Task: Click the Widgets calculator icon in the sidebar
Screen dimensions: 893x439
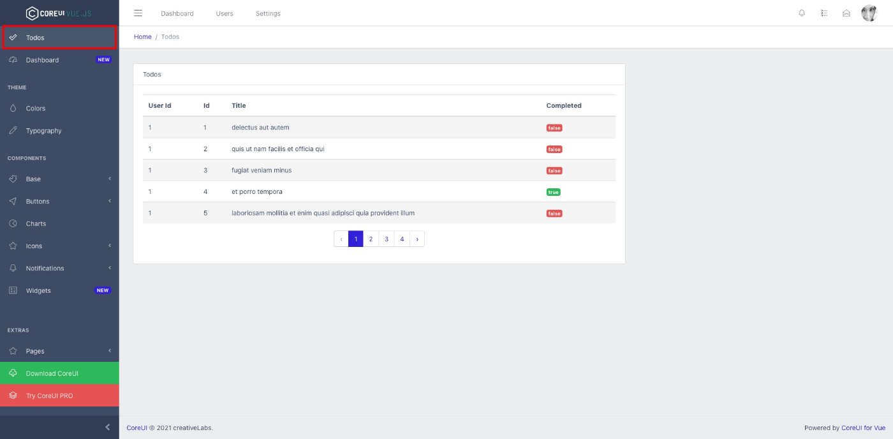Action: 13,291
